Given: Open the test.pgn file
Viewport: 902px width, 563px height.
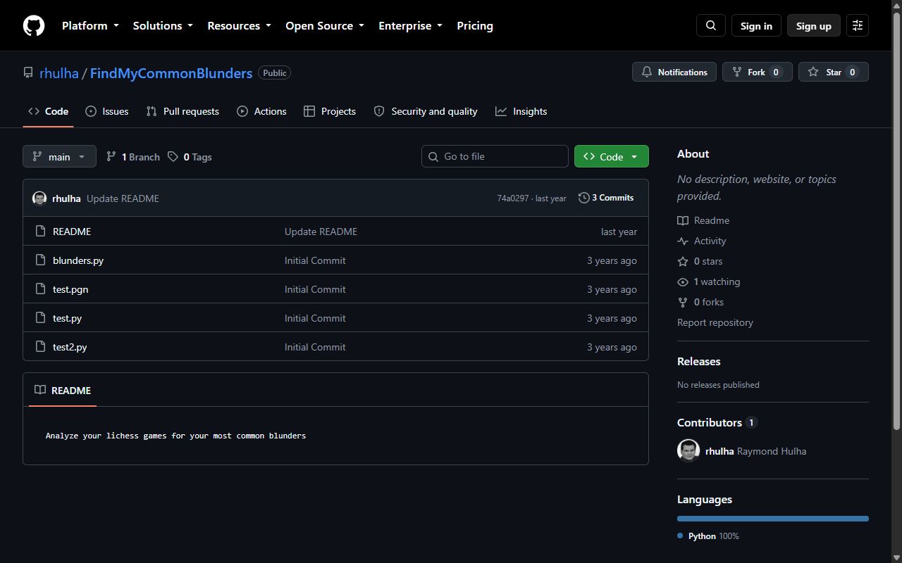Looking at the screenshot, I should (x=70, y=289).
